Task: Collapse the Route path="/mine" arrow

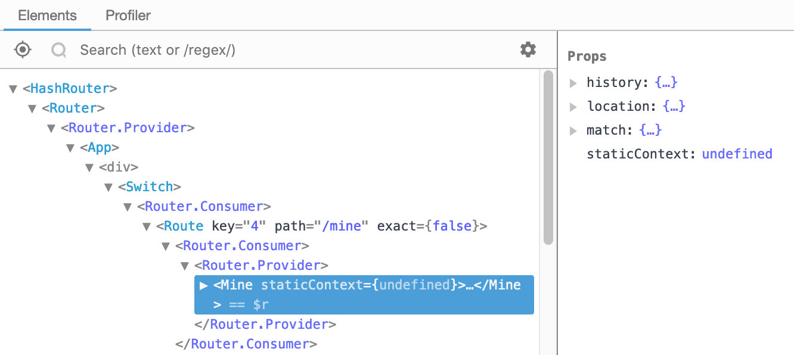Action: [147, 226]
